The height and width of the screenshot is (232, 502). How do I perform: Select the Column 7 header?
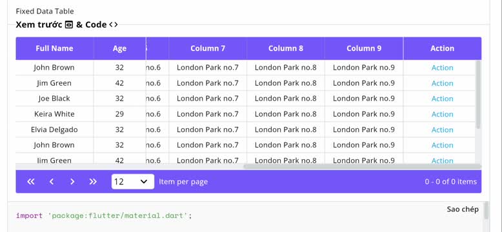(x=208, y=48)
